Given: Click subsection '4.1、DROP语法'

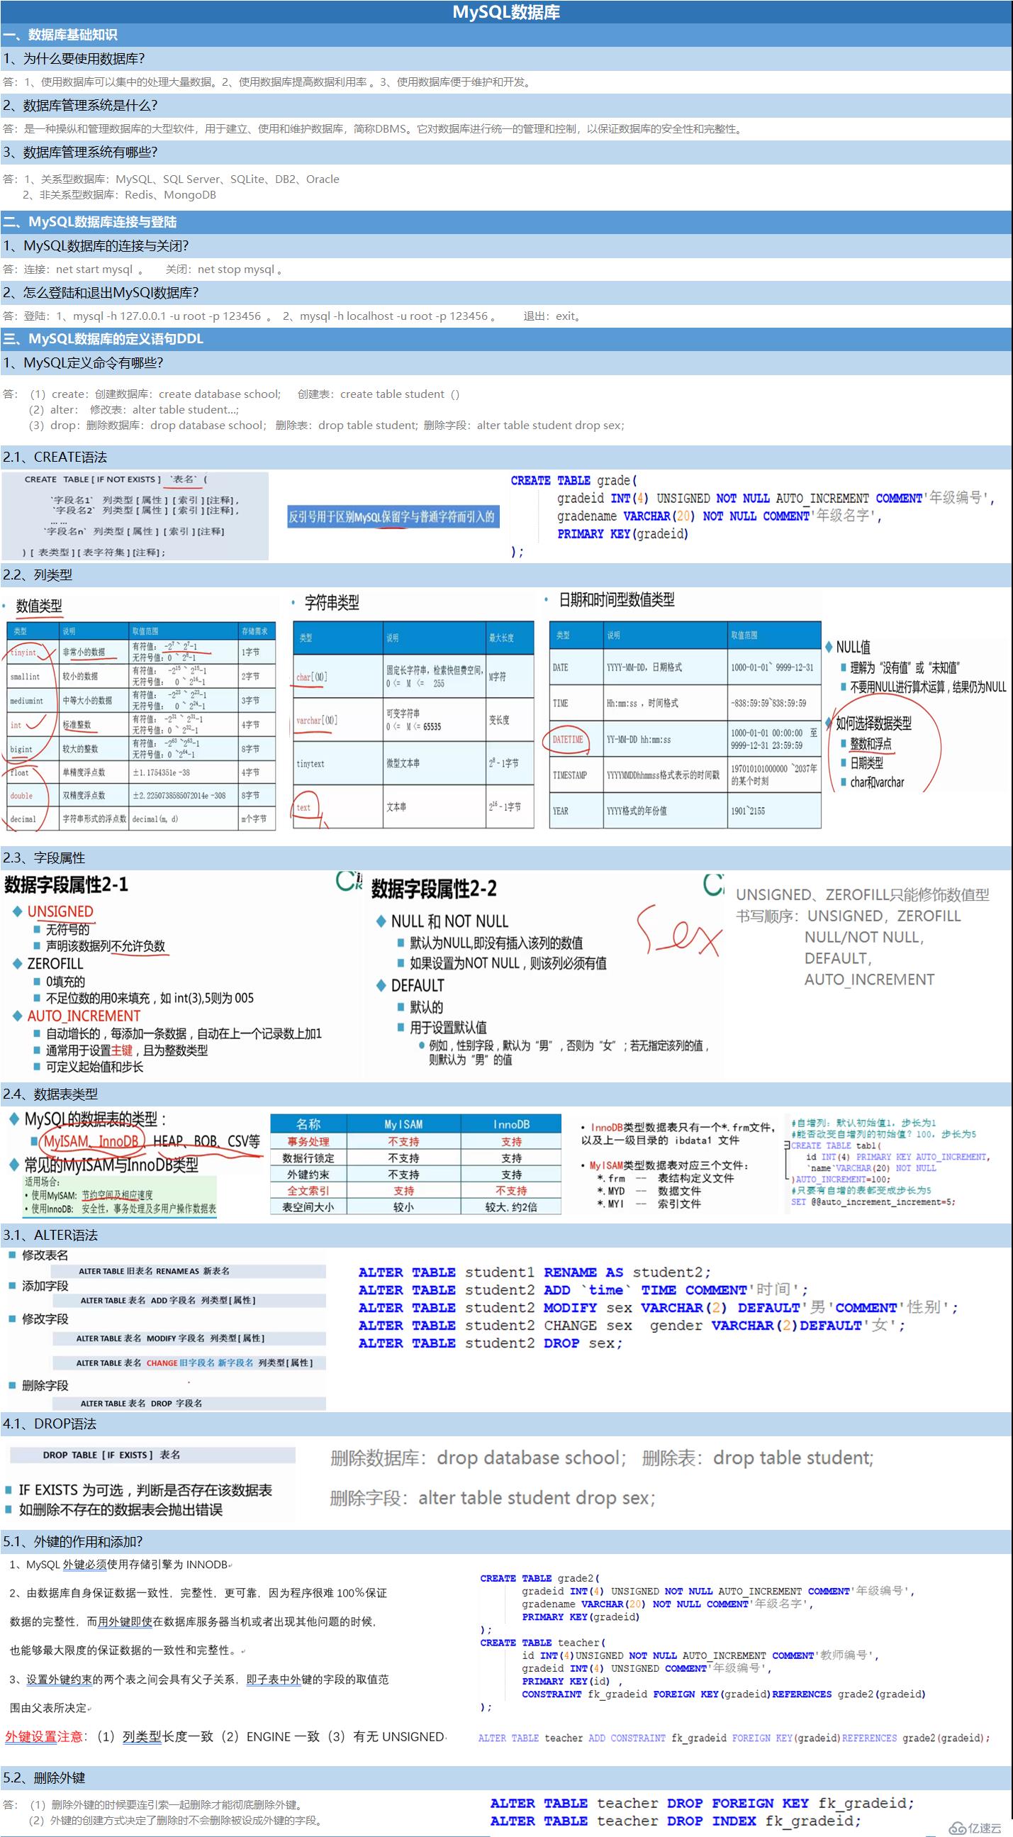Looking at the screenshot, I should [x=49, y=1423].
